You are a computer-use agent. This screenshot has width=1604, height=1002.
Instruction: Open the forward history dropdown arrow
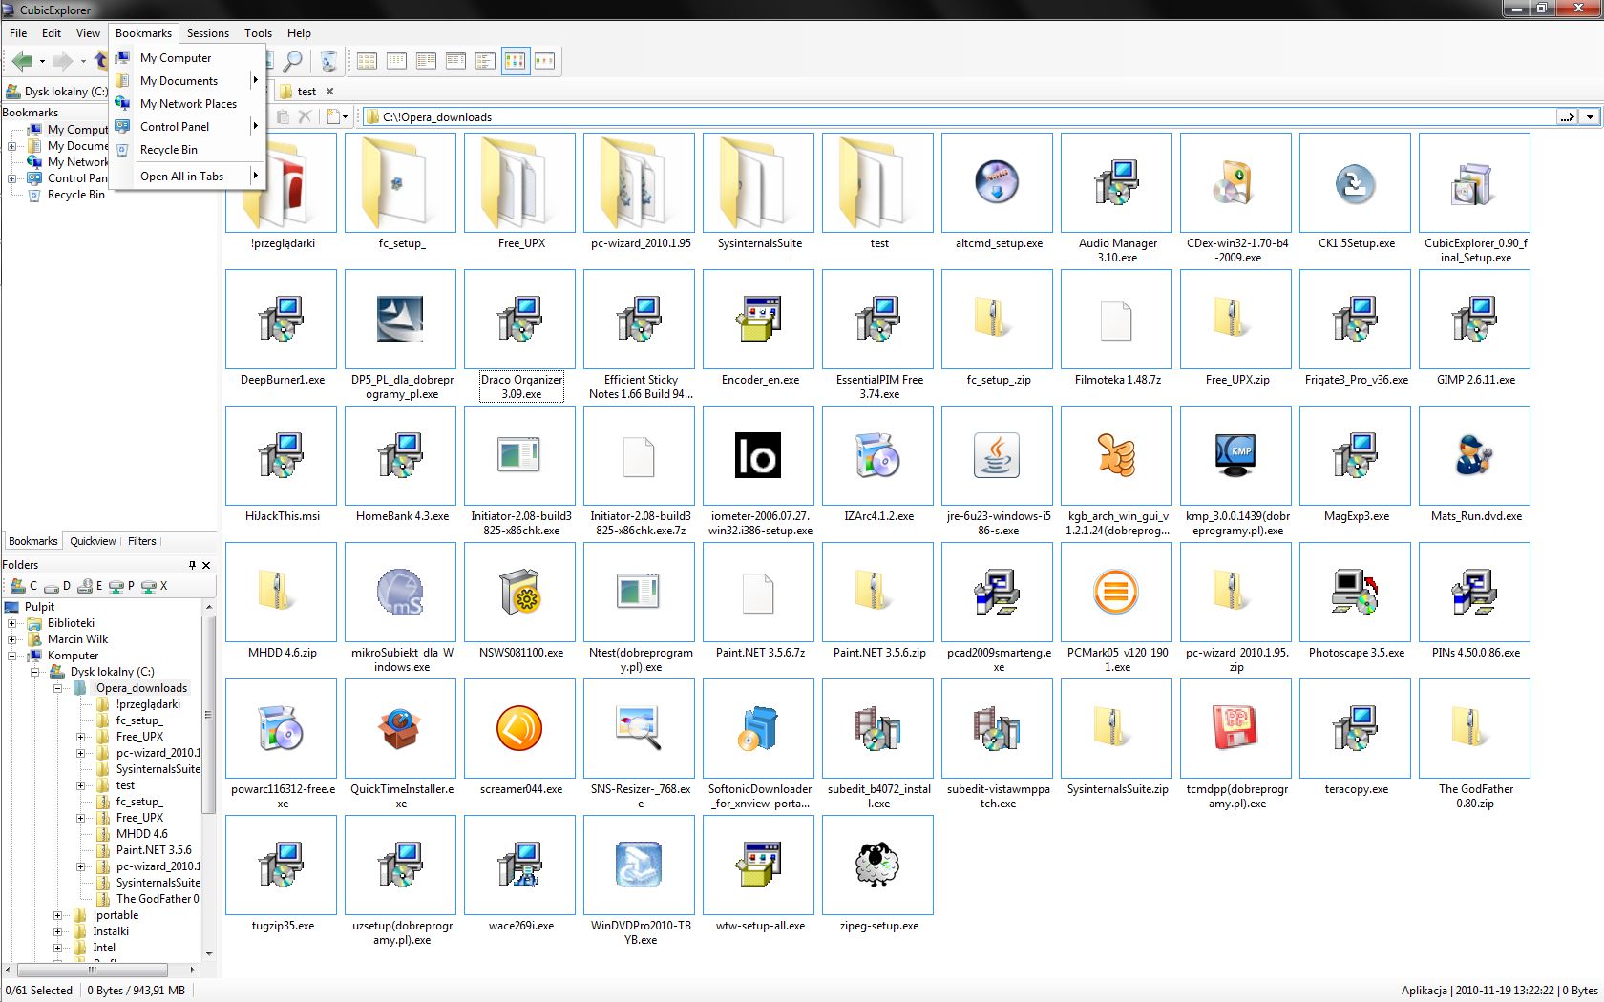(x=83, y=62)
